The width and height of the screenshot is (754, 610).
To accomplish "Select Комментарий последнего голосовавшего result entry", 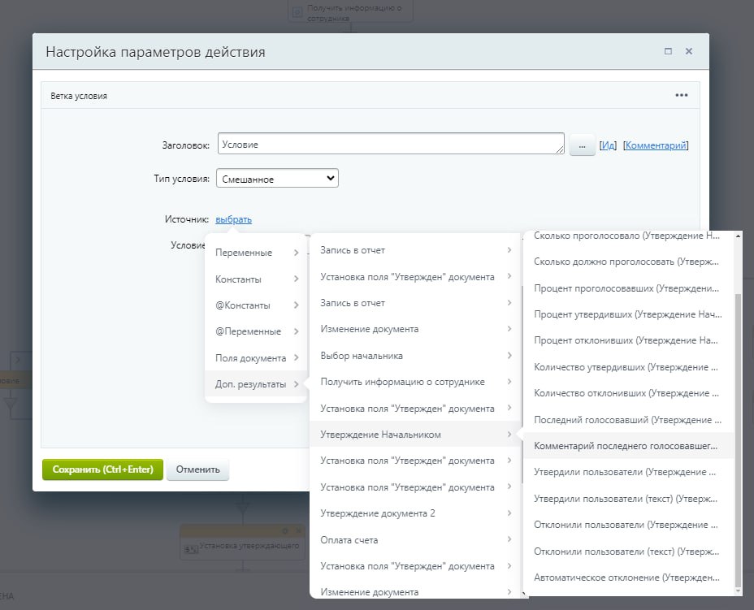I will click(626, 446).
